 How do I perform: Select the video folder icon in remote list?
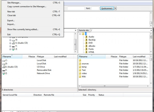[80, 73]
